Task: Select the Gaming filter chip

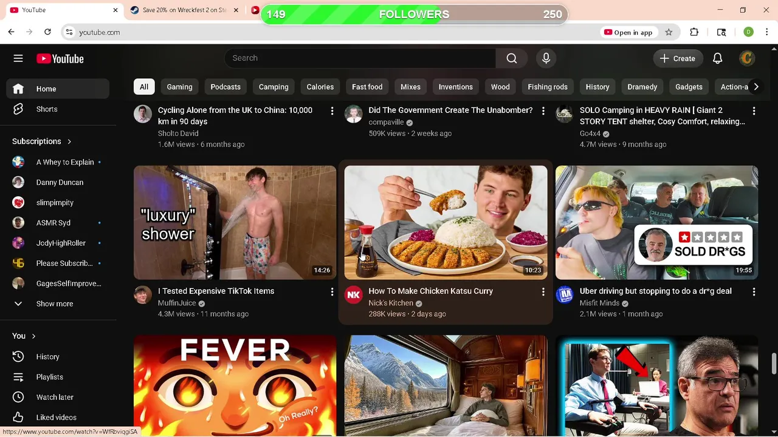Action: click(x=179, y=87)
